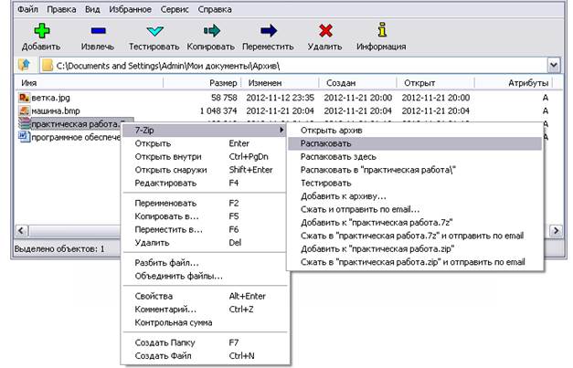Screen dimensions: 573x368
Task: Choose Редактировать in context menu
Action: [x=205, y=183]
